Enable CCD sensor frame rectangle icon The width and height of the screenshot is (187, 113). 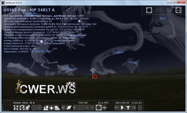coord(159,10)
